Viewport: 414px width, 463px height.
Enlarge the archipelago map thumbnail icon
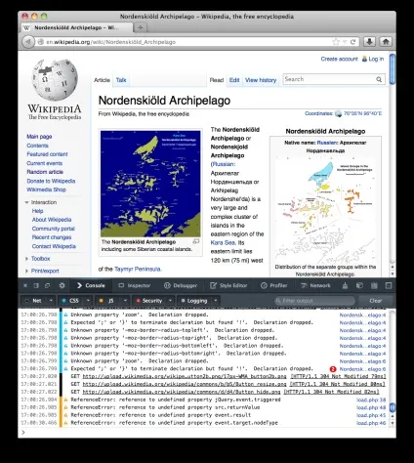click(196, 241)
